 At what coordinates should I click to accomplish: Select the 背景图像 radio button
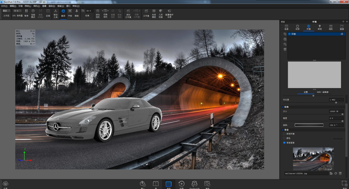[284, 143]
